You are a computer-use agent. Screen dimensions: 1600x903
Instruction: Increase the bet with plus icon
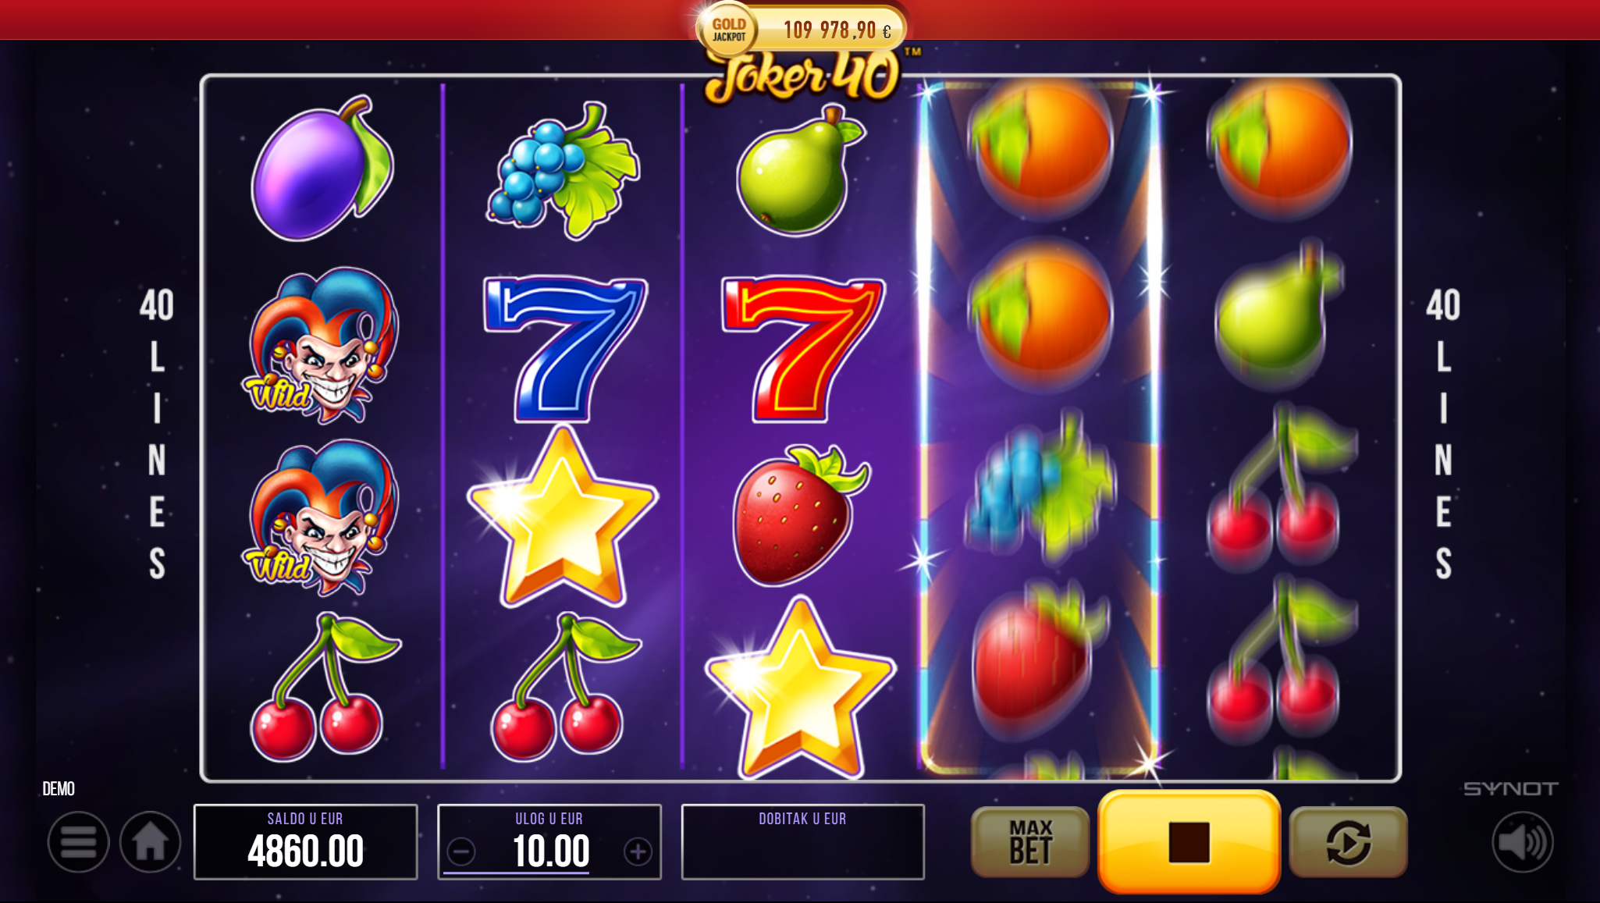point(638,851)
